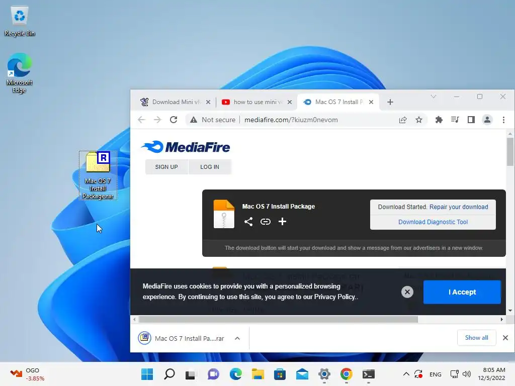Open a new Chrome tab
This screenshot has height=386, width=515.
click(390, 102)
